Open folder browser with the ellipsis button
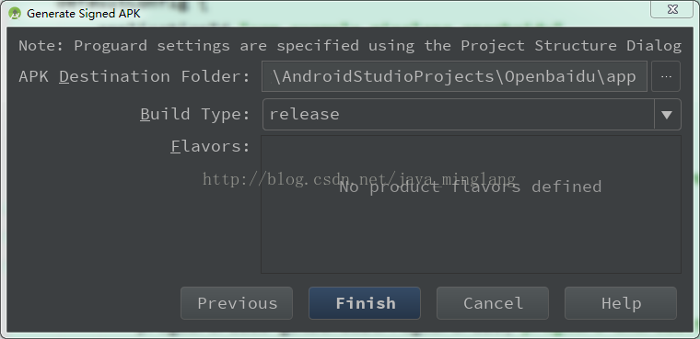 point(666,76)
